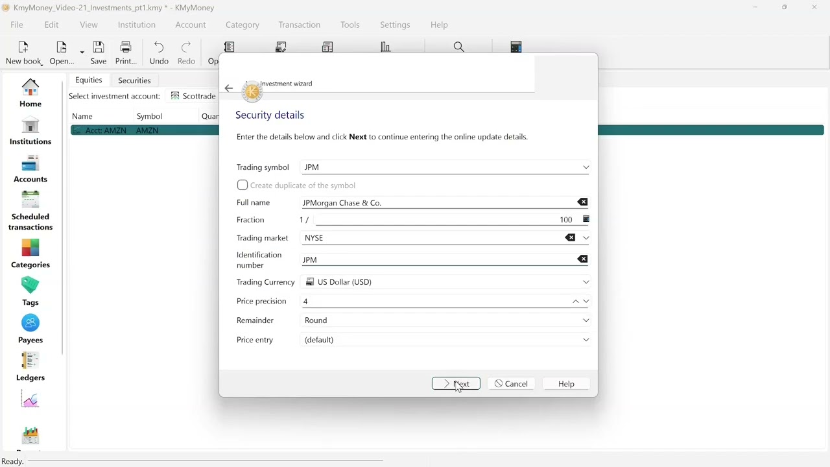The image size is (830, 467).
Task: Open the Institutions view
Action: click(x=30, y=131)
